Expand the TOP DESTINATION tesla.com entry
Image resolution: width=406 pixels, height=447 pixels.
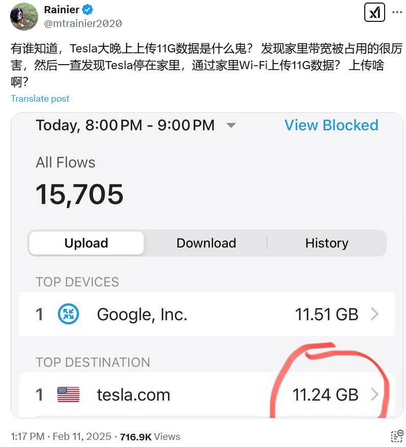[204, 395]
